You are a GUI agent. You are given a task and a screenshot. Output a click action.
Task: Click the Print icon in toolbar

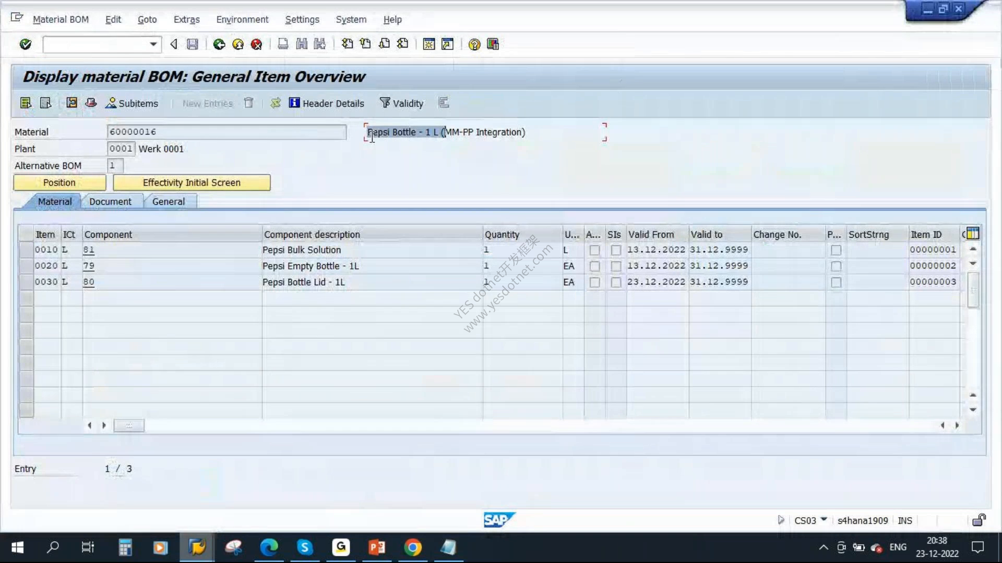[283, 44]
